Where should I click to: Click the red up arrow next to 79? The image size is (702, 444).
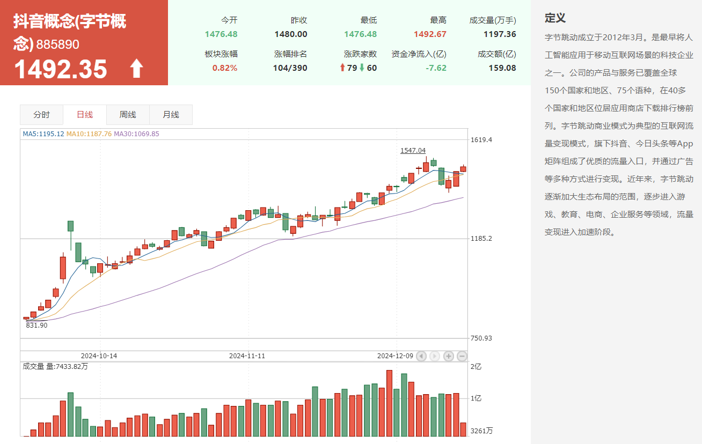(342, 68)
